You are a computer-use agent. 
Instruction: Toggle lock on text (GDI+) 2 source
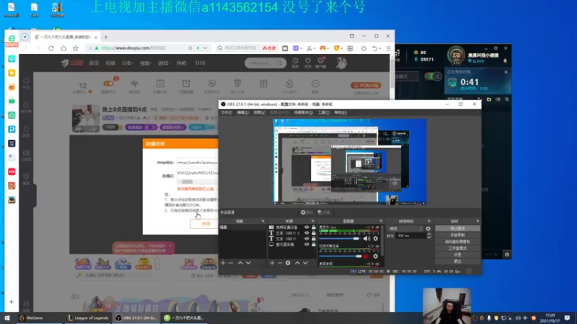tap(314, 233)
